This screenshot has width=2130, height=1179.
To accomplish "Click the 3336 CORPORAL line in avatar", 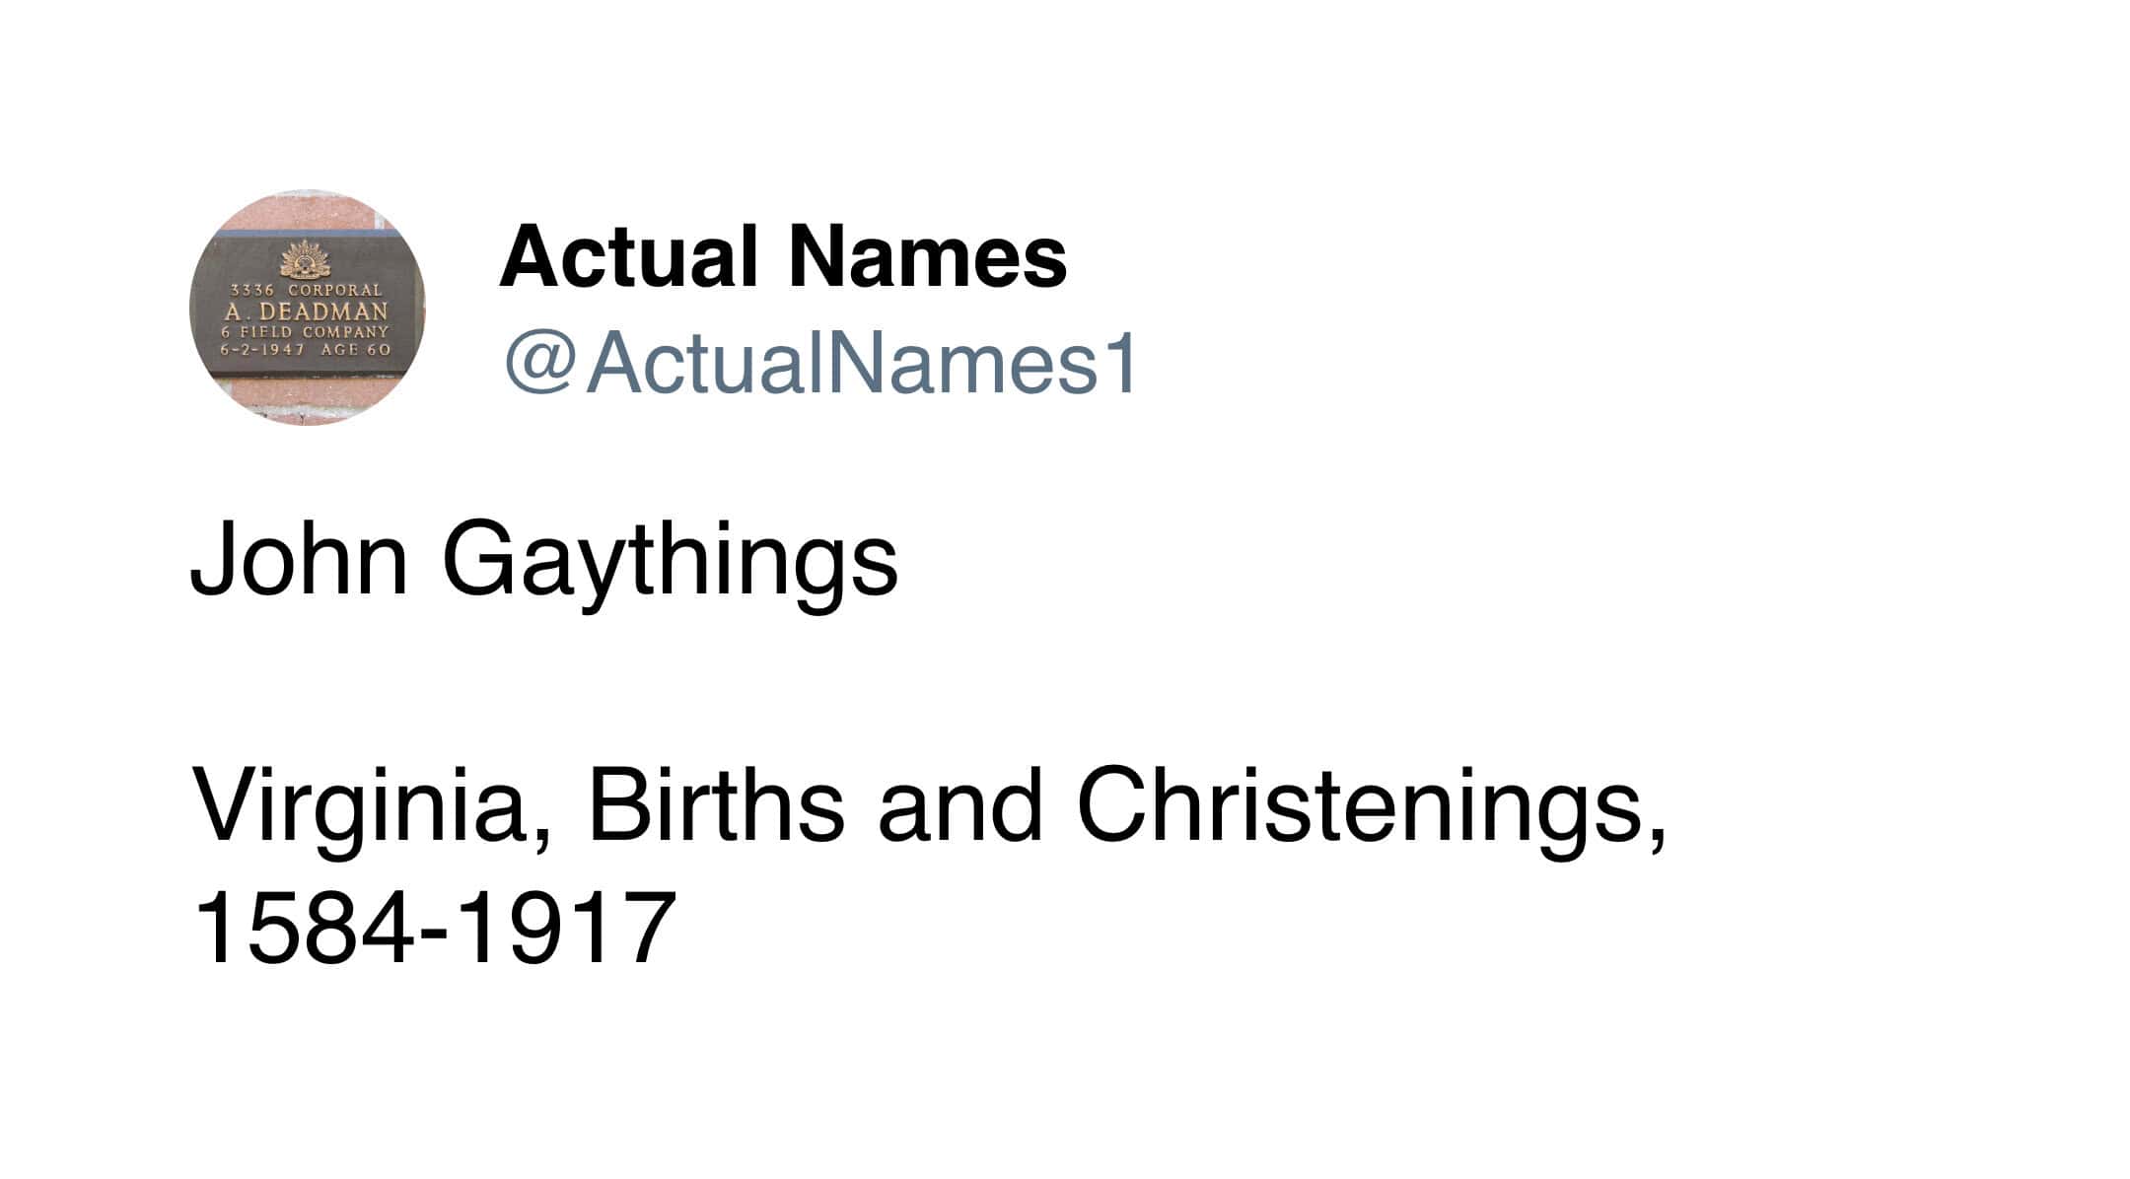I will coord(306,290).
